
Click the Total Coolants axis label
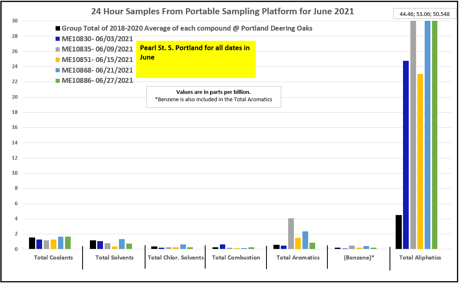(x=54, y=257)
